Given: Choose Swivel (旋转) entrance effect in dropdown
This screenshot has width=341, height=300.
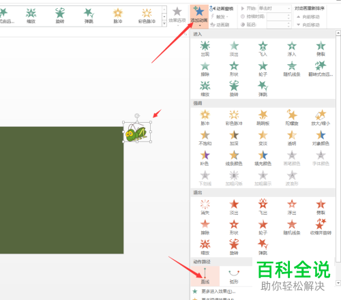Looking at the screenshot, I should 234,89.
